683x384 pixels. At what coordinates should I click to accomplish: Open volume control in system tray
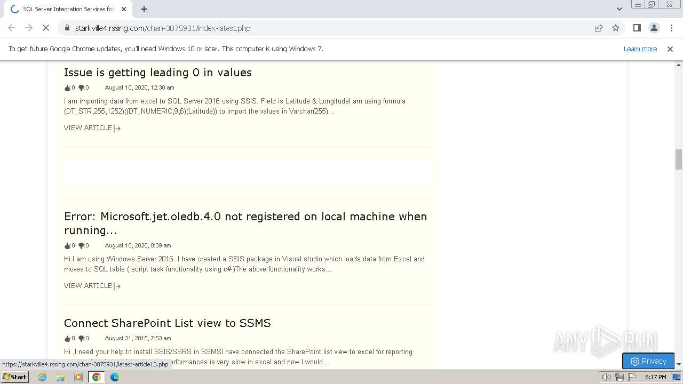[x=607, y=377]
